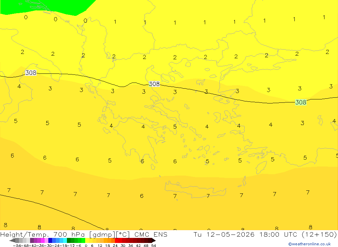This screenshot has height=247, width=338.
Task: Click the '-54' value on the color scale
Action: (17, 246)
